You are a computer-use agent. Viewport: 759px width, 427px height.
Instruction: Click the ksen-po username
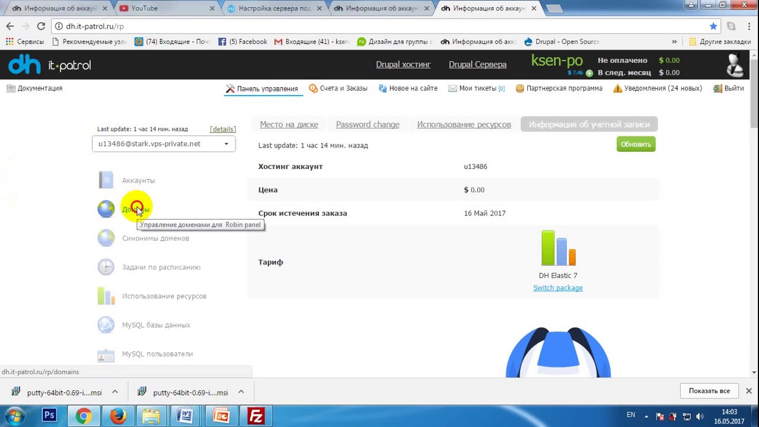[557, 60]
